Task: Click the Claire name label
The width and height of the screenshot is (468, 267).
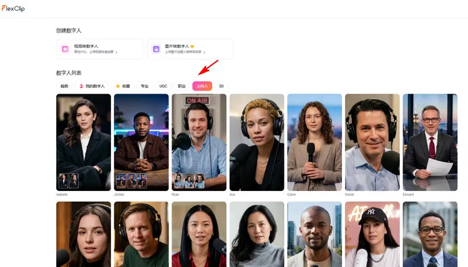Action: point(291,195)
